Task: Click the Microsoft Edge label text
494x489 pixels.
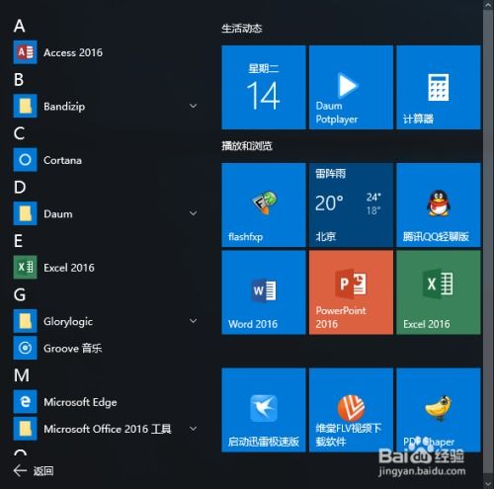Action: (x=80, y=402)
